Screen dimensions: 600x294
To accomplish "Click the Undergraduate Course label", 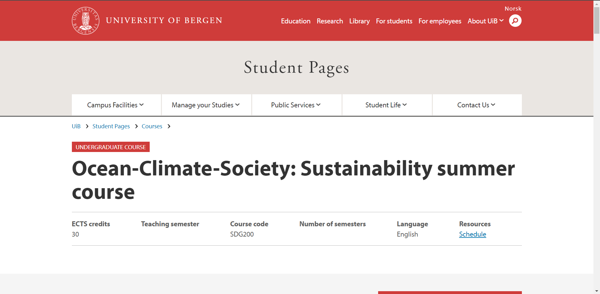I will (x=111, y=147).
